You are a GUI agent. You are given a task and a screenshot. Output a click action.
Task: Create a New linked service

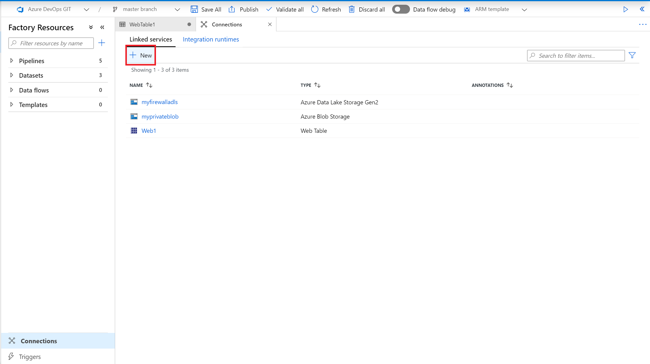[x=141, y=55]
